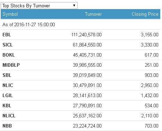Select turnover value 30,479,891.00
The height and width of the screenshot is (131, 162).
(x=87, y=85)
